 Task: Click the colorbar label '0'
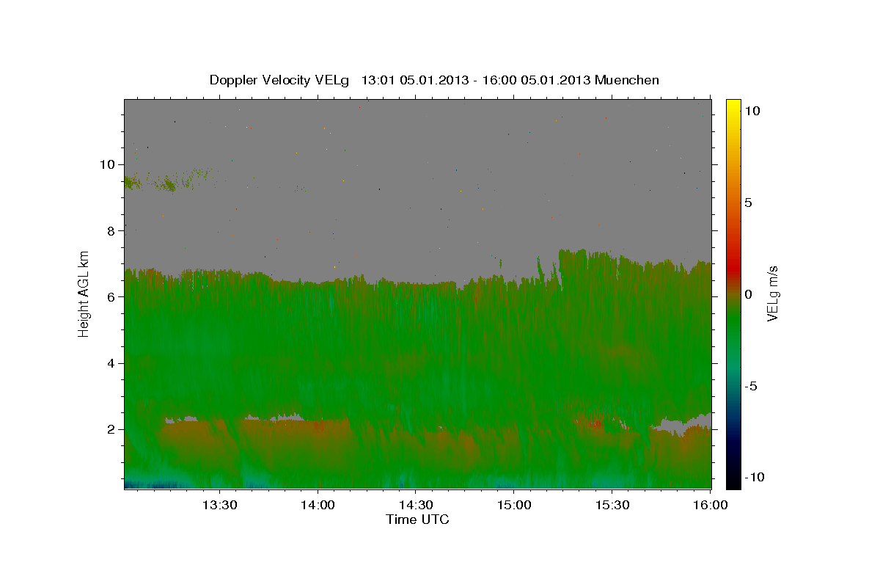pos(748,294)
